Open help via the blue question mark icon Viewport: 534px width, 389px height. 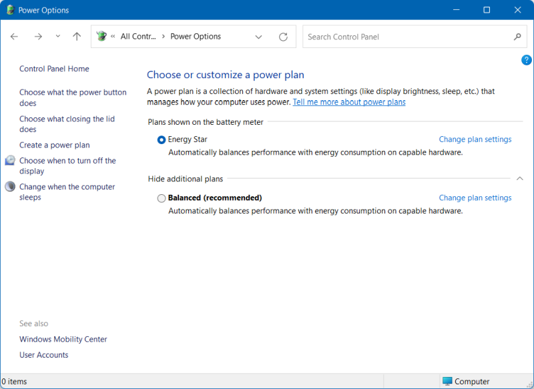526,59
